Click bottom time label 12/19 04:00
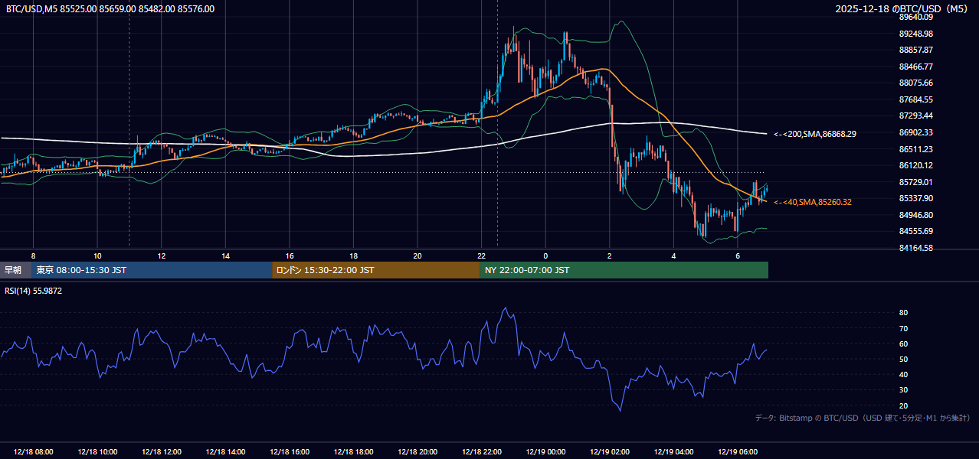This screenshot has height=459, width=979. (x=673, y=451)
